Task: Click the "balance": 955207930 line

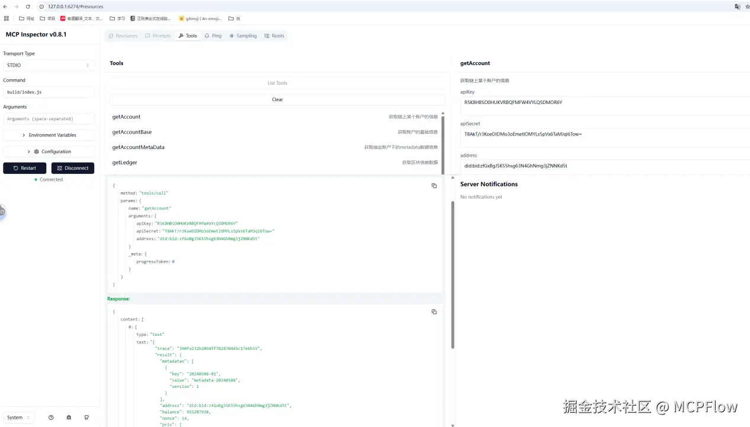Action: pos(185,412)
